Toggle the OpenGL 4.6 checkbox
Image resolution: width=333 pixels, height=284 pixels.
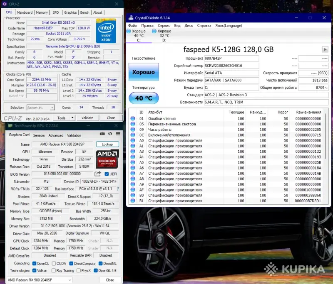pyautogui.click(x=96, y=270)
